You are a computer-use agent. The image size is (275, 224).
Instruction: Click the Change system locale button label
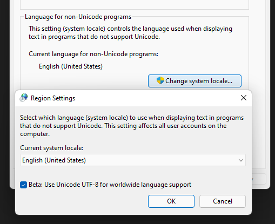199,81
